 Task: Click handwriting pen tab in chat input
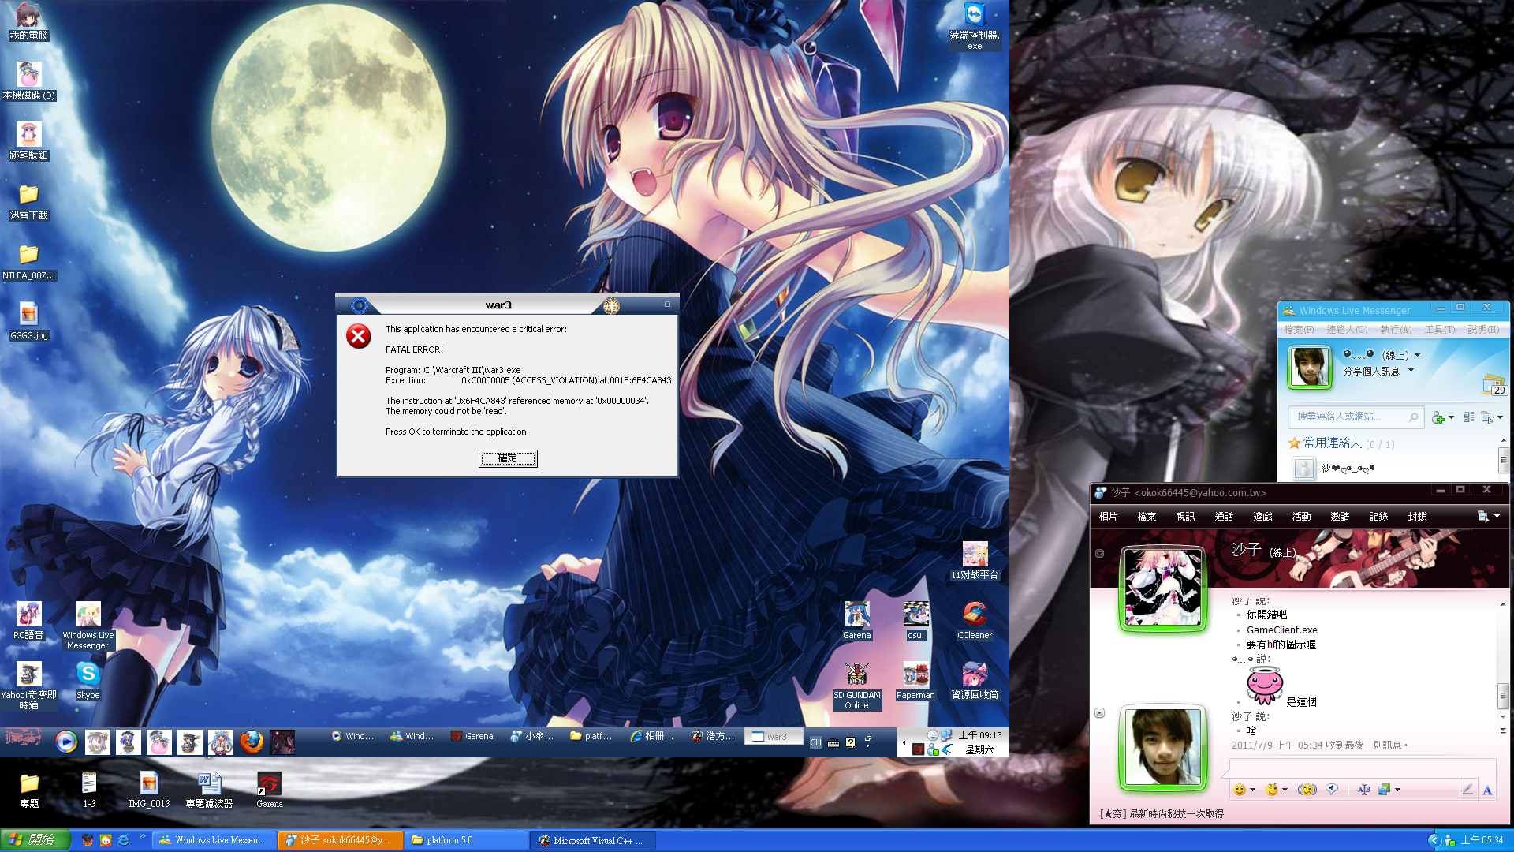pos(1467,790)
